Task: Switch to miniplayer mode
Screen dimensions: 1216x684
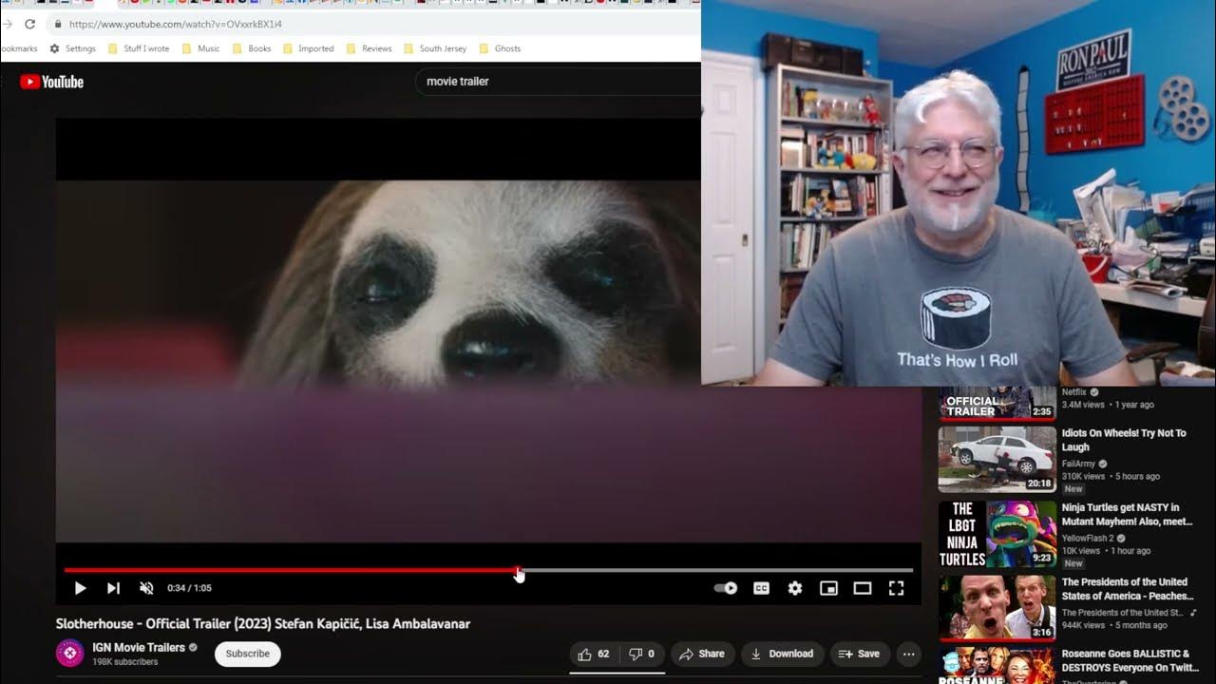Action: point(828,588)
